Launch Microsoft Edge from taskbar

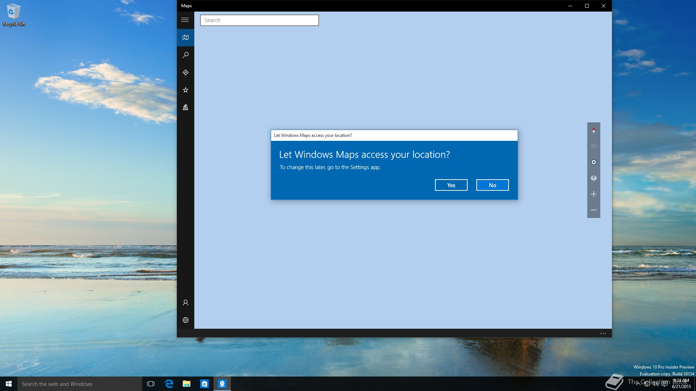coord(169,384)
